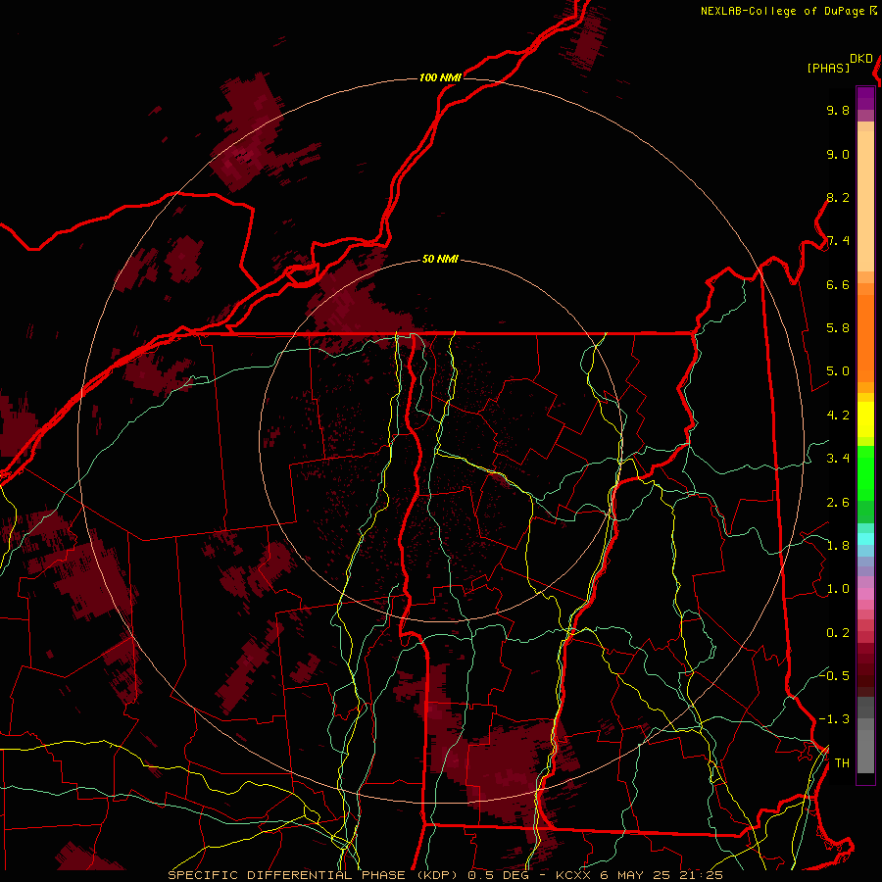Click the 7.4 legend value
Image resolution: width=882 pixels, height=882 pixels.
[x=838, y=241]
